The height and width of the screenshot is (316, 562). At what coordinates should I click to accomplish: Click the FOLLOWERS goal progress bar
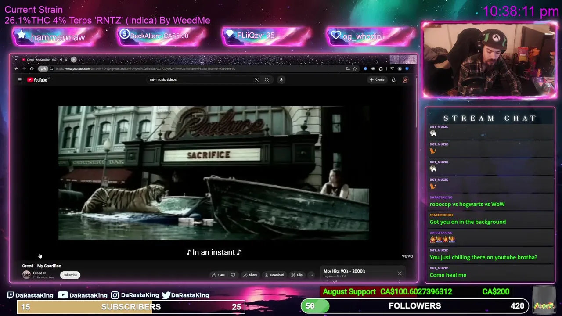[415, 306]
